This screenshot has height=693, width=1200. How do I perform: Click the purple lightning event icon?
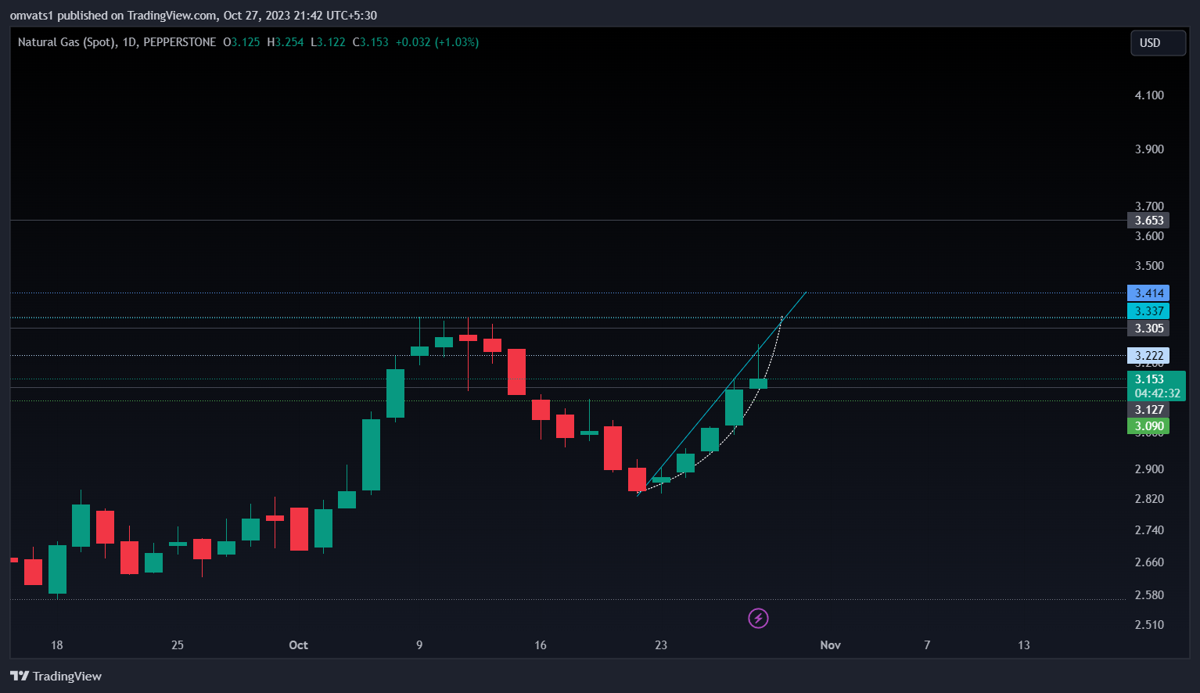(758, 619)
